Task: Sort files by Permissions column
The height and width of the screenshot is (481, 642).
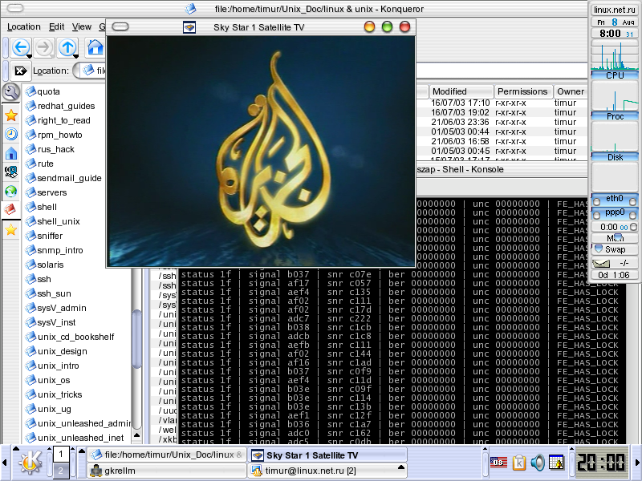Action: pyautogui.click(x=523, y=91)
